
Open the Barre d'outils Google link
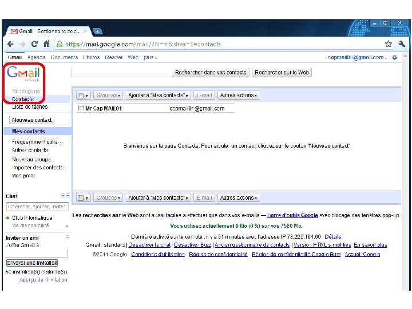292,215
